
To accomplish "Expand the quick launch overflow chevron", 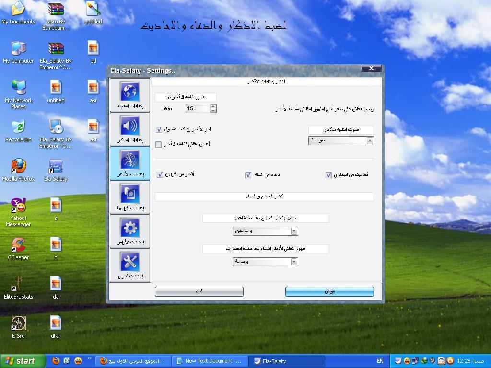I will [89, 358].
